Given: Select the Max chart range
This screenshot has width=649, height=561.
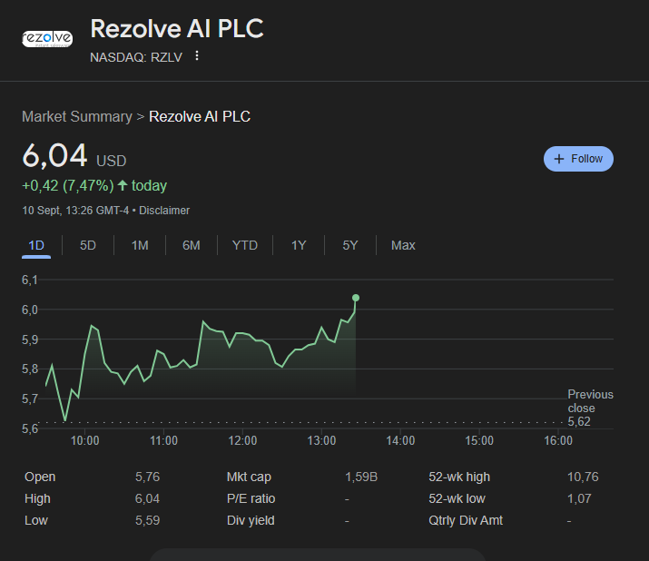Looking at the screenshot, I should 403,245.
